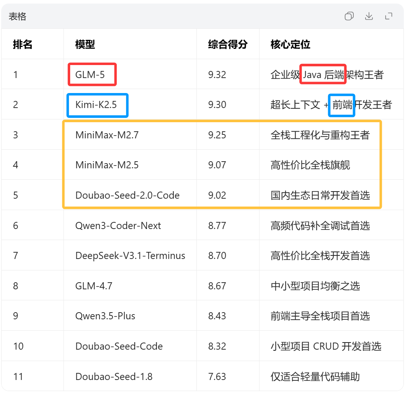Click the 模型 column header
This screenshot has width=407, height=393.
pyautogui.click(x=85, y=44)
